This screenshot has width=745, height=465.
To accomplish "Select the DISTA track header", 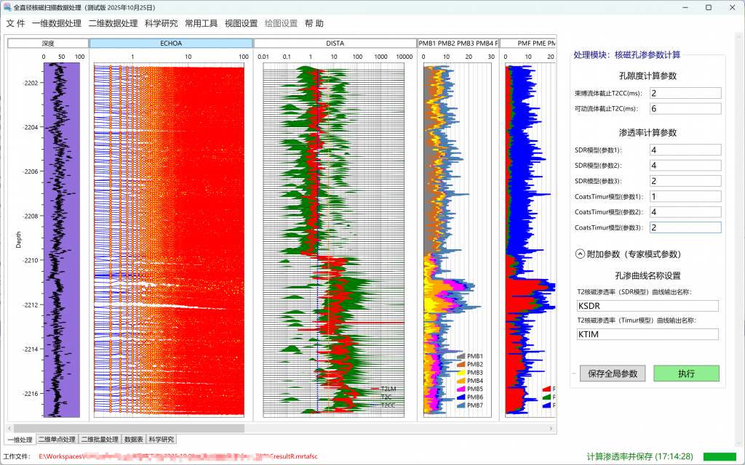I will click(335, 44).
